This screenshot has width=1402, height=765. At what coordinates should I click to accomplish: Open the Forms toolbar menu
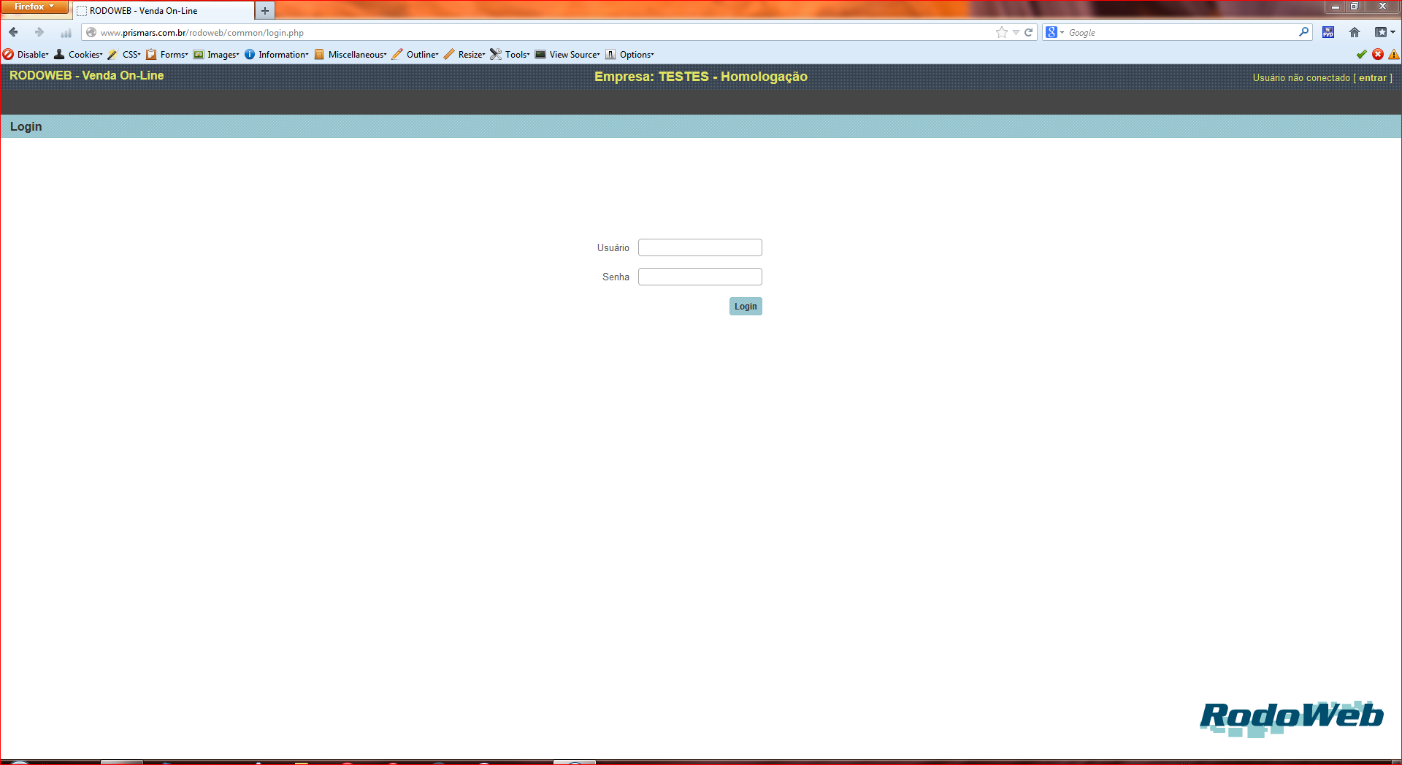pyautogui.click(x=167, y=54)
